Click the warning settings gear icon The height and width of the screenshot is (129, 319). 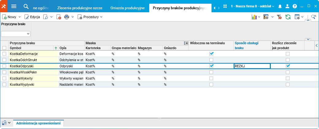[x=266, y=17]
